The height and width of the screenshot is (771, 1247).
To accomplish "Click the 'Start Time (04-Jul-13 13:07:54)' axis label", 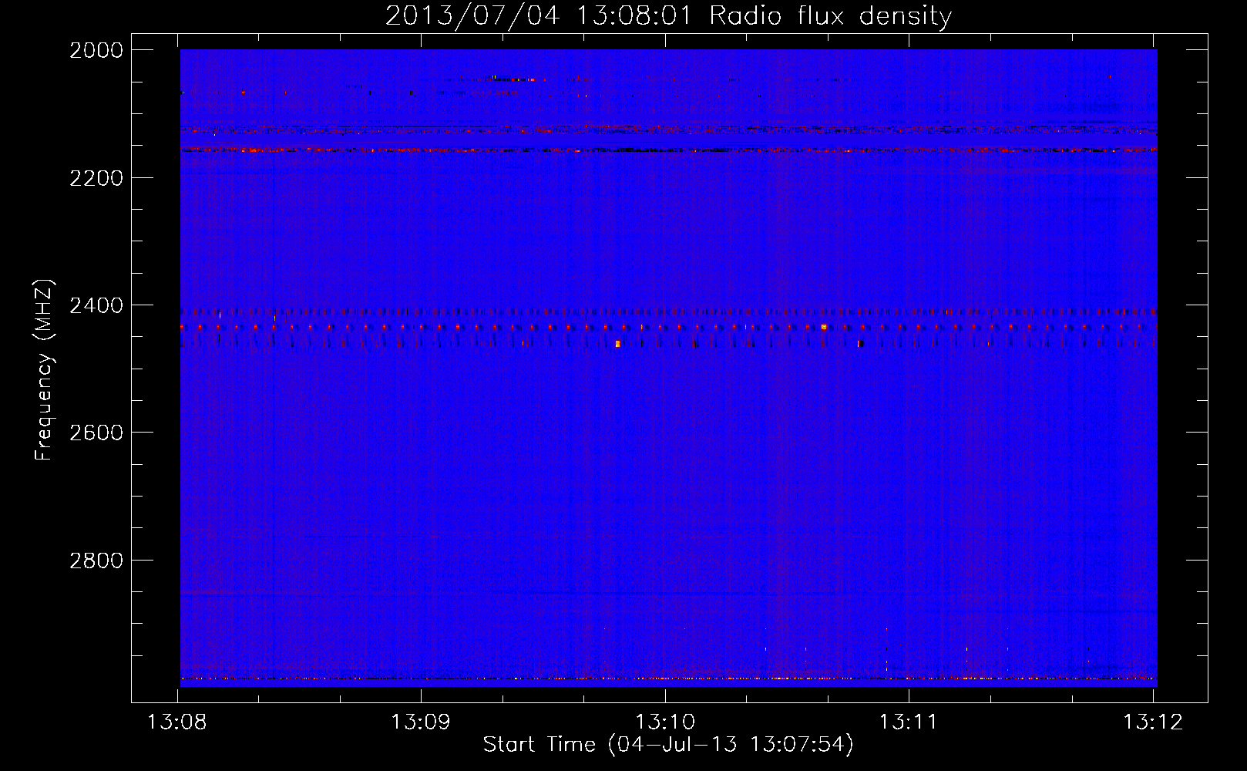I will (668, 745).
